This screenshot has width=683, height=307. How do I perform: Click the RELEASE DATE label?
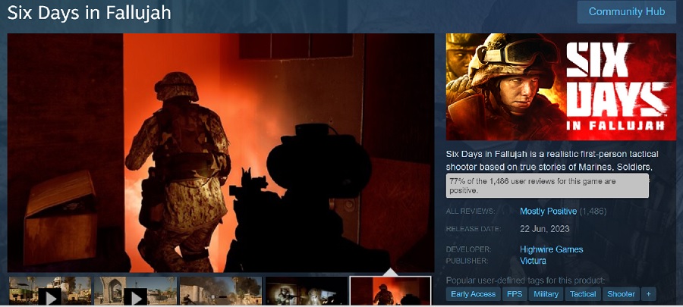(474, 229)
